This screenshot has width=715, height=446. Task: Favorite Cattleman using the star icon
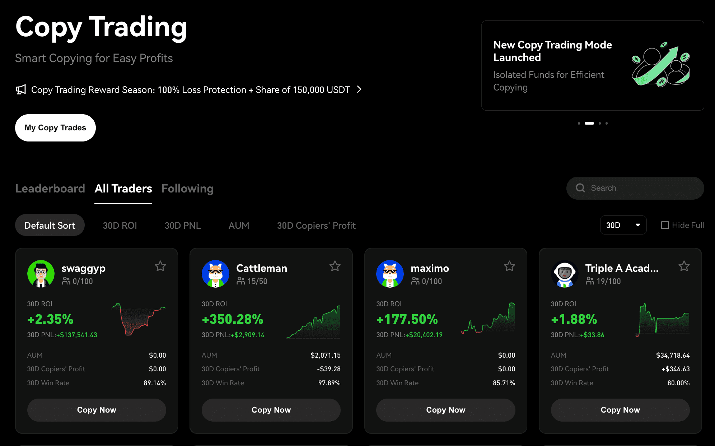[335, 266]
